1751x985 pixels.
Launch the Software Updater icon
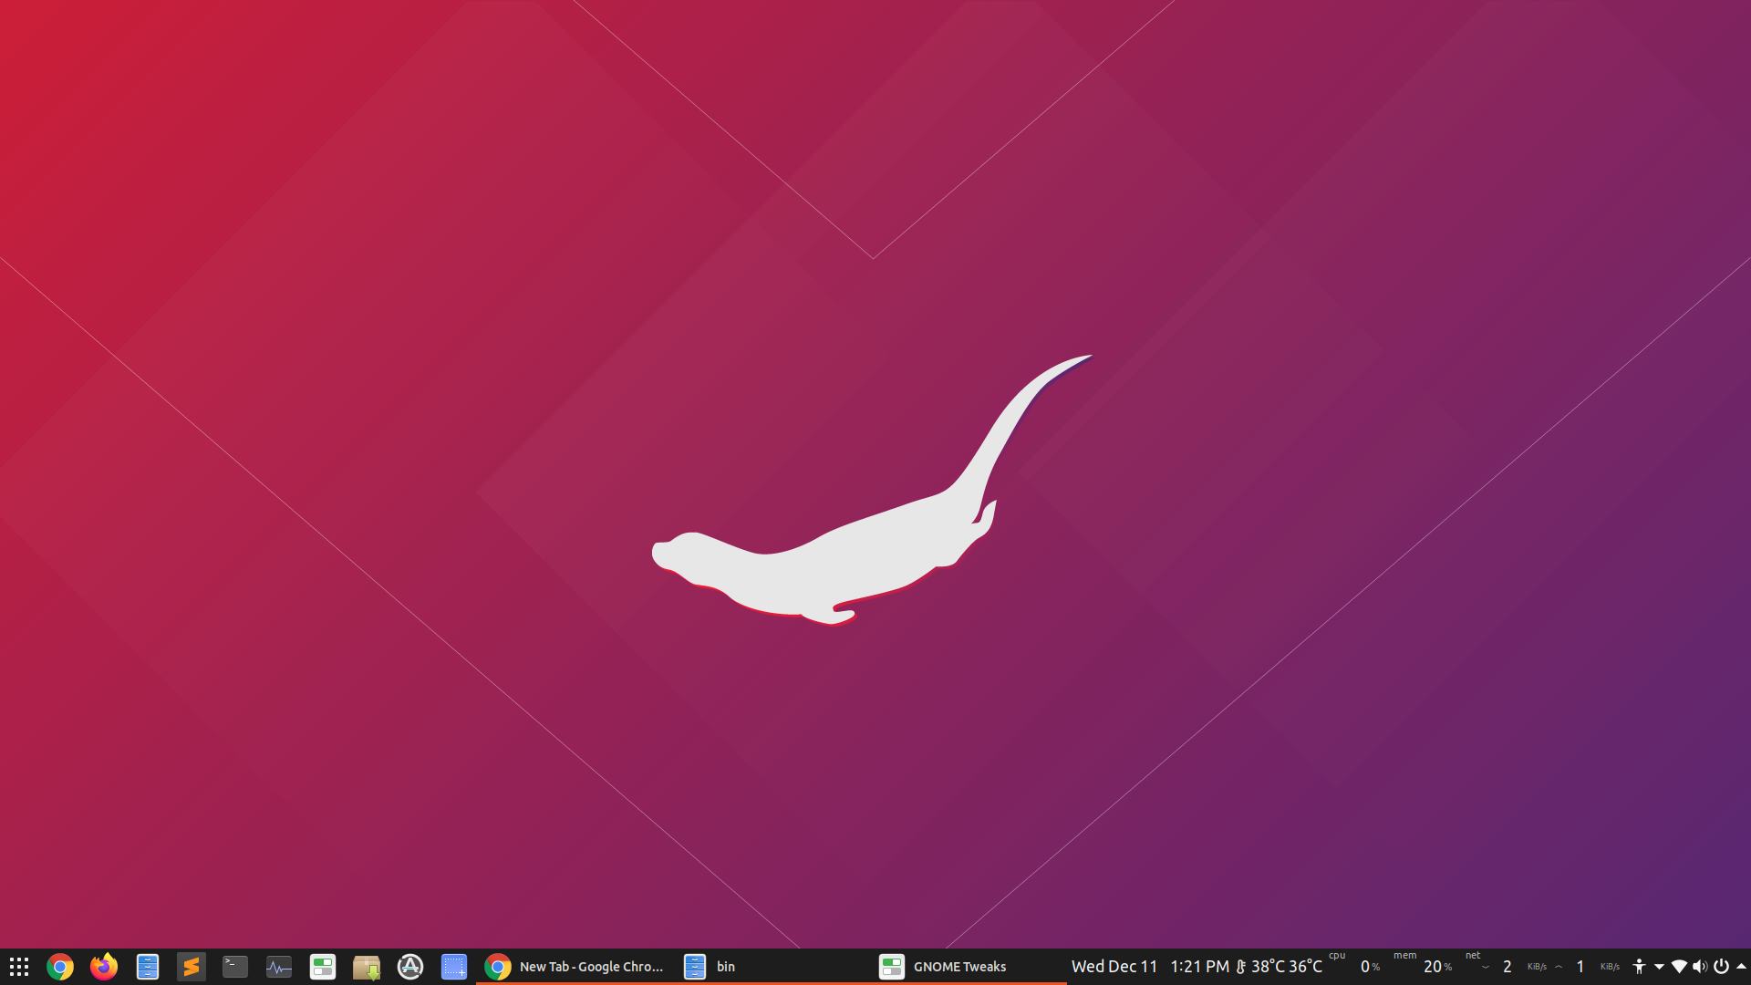coord(410,967)
